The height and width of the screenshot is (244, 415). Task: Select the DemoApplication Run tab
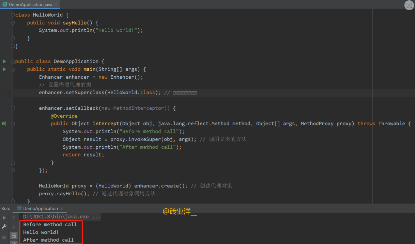[x=40, y=209]
